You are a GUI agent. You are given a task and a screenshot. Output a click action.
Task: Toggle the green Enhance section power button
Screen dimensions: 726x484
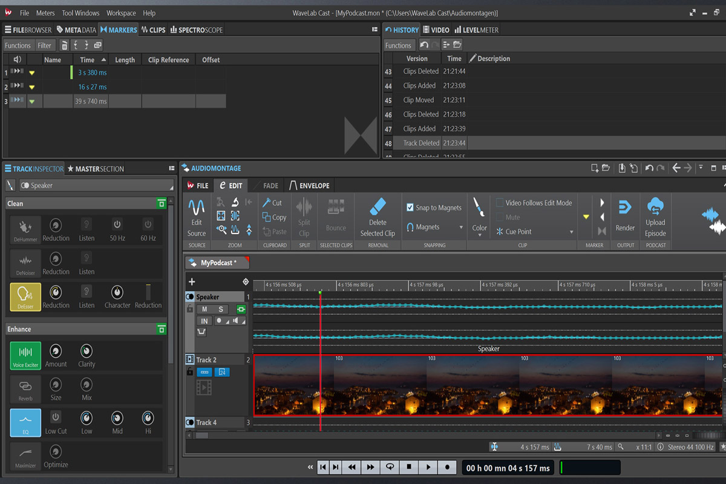point(161,329)
